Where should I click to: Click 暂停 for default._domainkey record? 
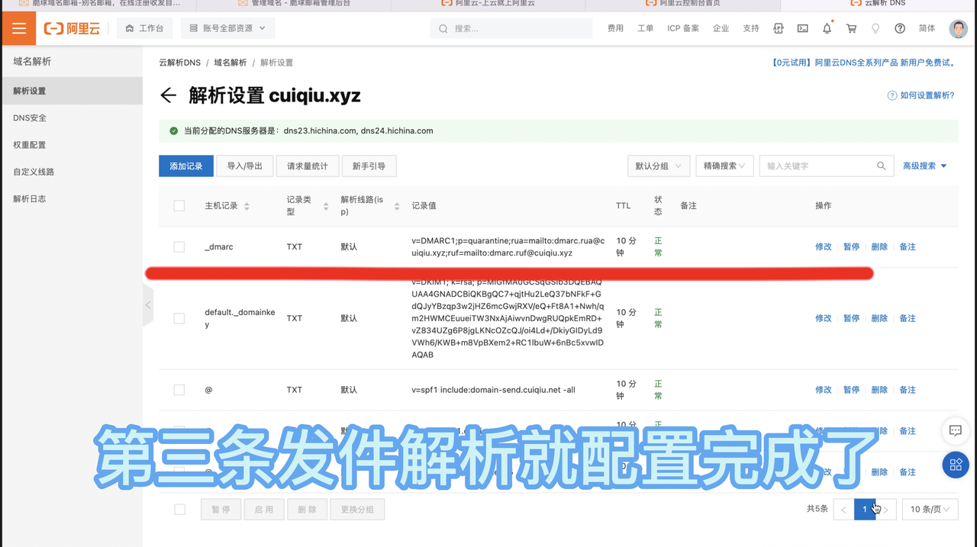point(852,318)
